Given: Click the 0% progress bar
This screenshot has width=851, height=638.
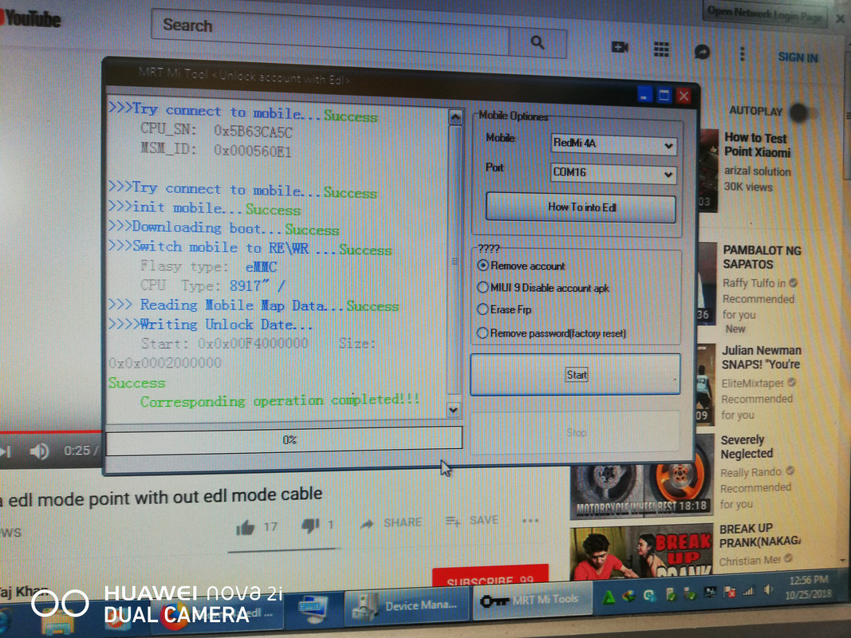Looking at the screenshot, I should click(284, 439).
